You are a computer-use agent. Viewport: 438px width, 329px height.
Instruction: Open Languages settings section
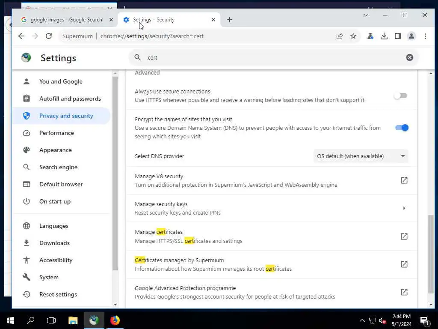[61, 226]
